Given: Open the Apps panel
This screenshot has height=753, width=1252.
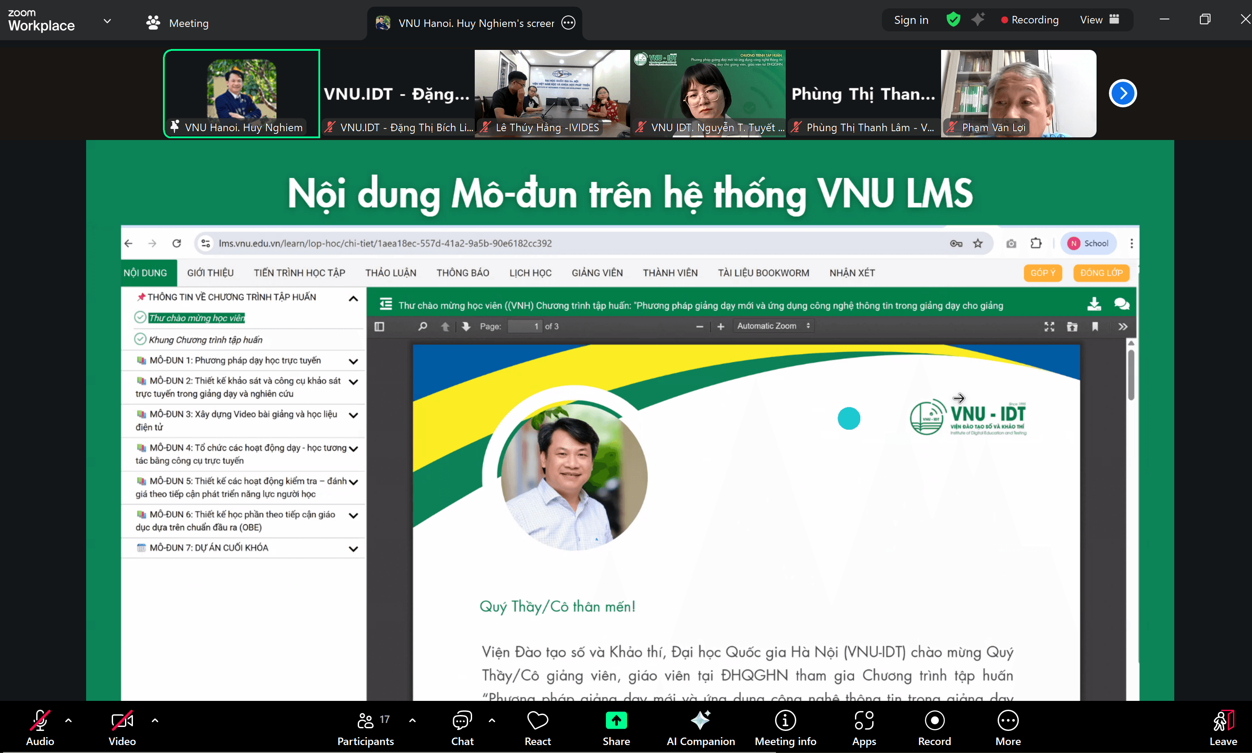Looking at the screenshot, I should tap(864, 728).
